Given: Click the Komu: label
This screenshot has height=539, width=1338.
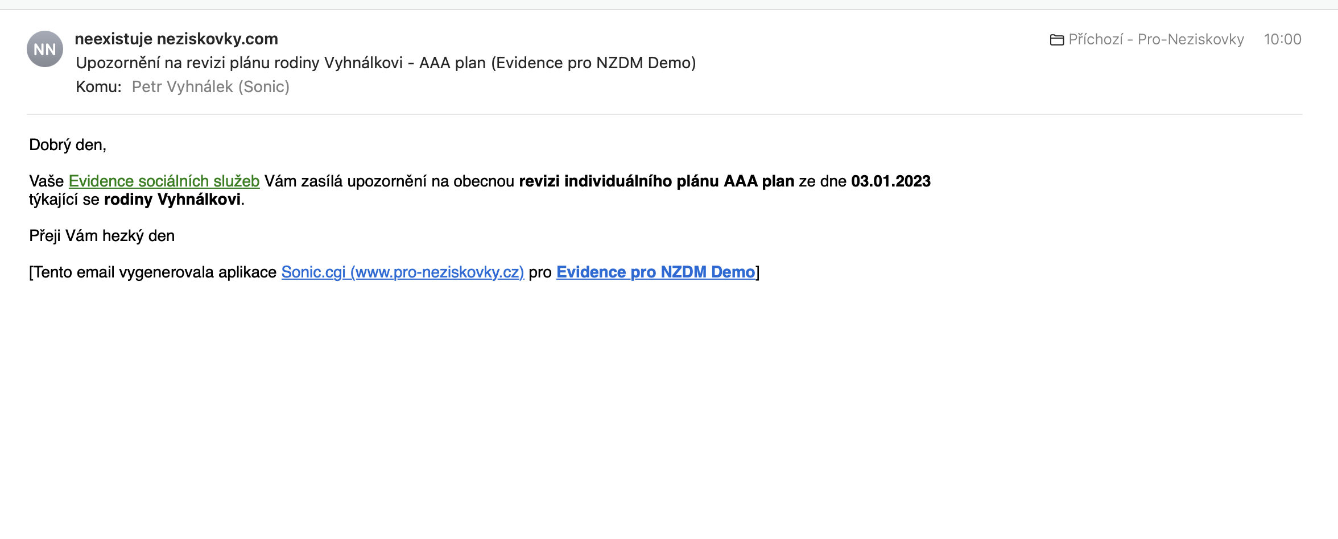Looking at the screenshot, I should 98,86.
